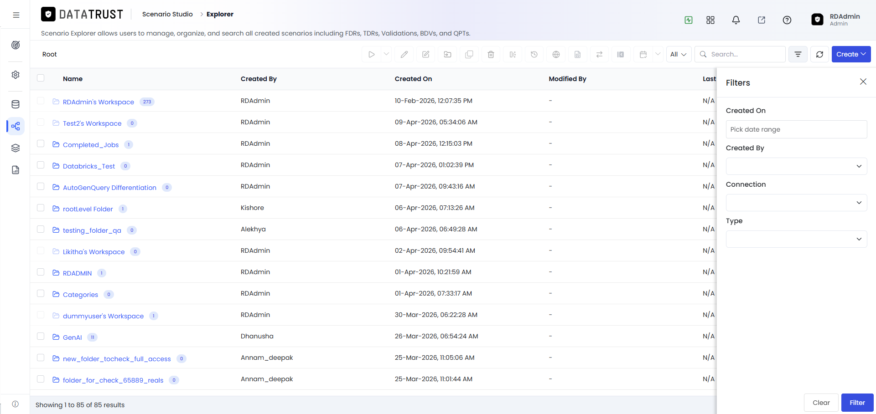
Task: Click the green activity monitor icon
Action: pos(689,20)
